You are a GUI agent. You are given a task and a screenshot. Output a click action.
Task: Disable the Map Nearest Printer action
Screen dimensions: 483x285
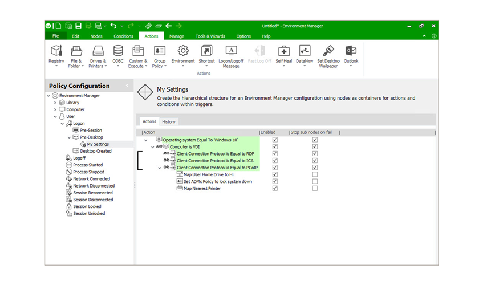(x=275, y=188)
